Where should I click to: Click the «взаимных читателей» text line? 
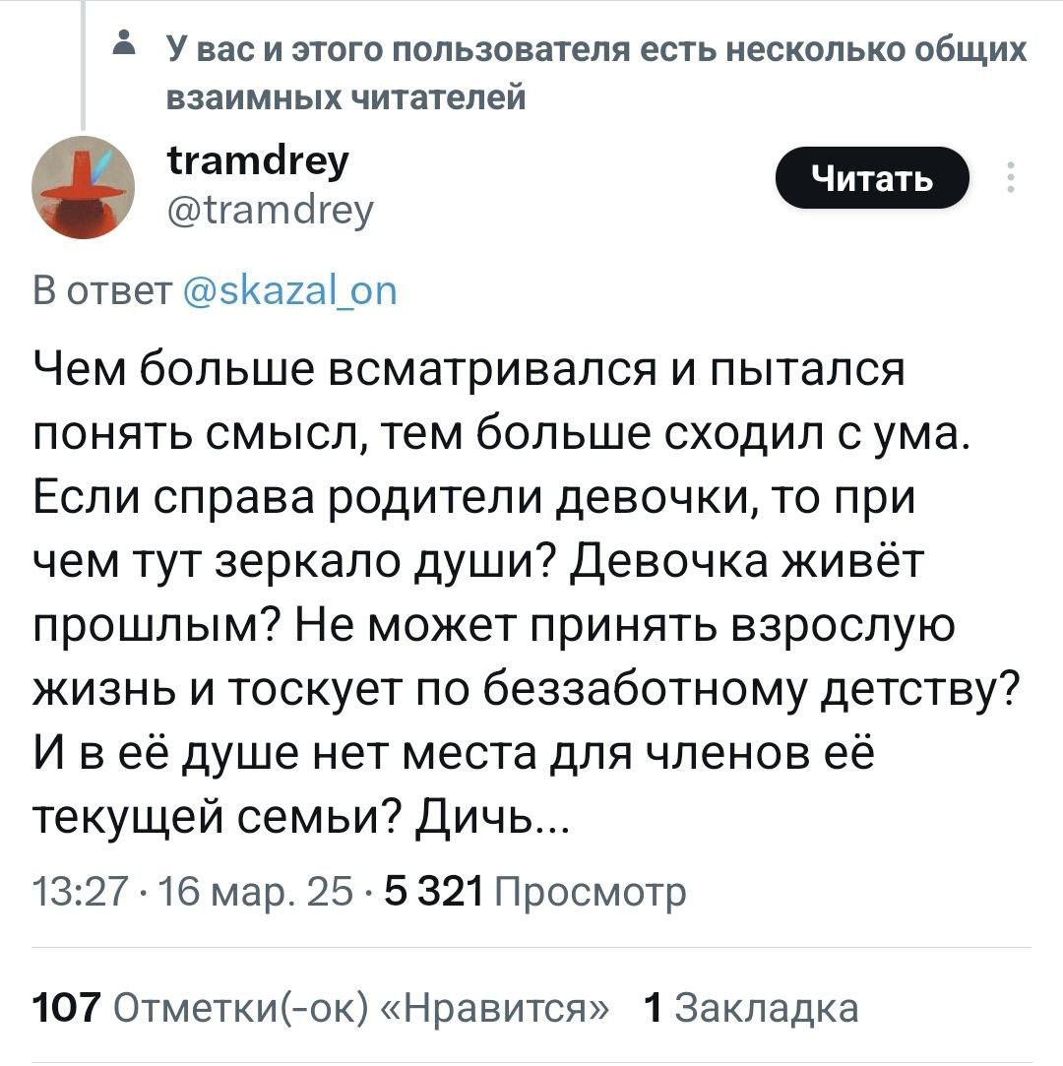click(x=346, y=96)
